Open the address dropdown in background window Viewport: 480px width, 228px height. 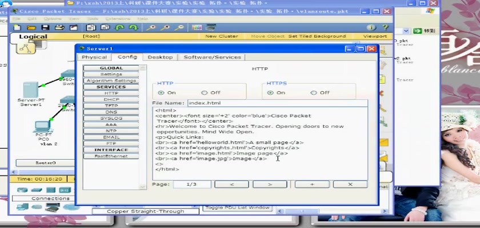[x=406, y=31]
